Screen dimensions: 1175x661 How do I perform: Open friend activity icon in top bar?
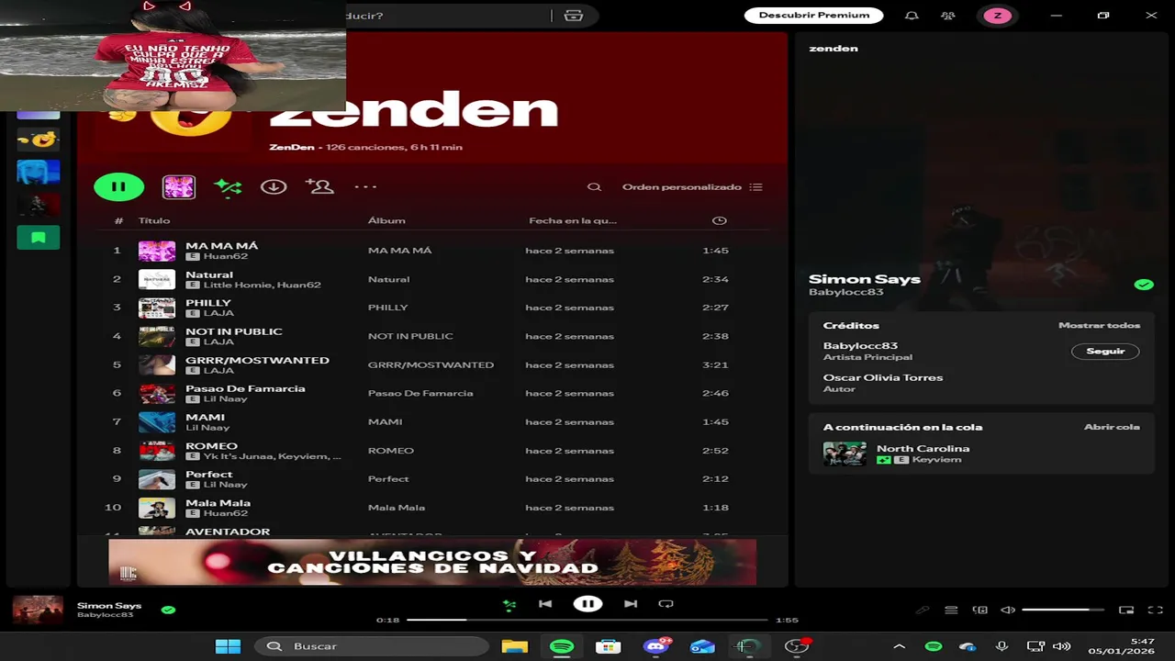(x=948, y=16)
